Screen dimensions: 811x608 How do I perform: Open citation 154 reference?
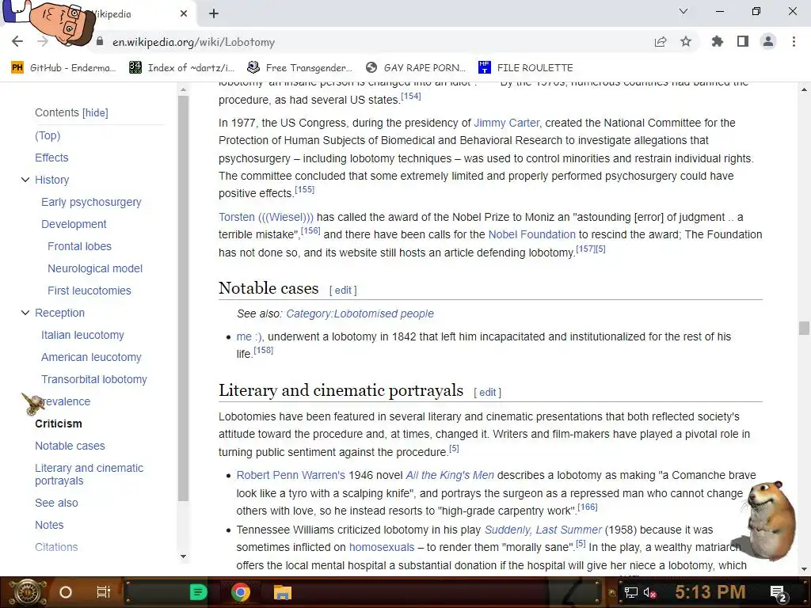[x=411, y=96]
